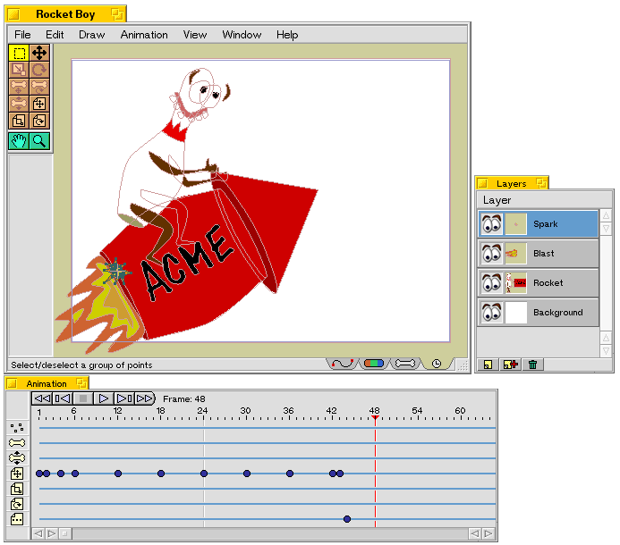
Task: Open the View menu
Action: coord(194,35)
